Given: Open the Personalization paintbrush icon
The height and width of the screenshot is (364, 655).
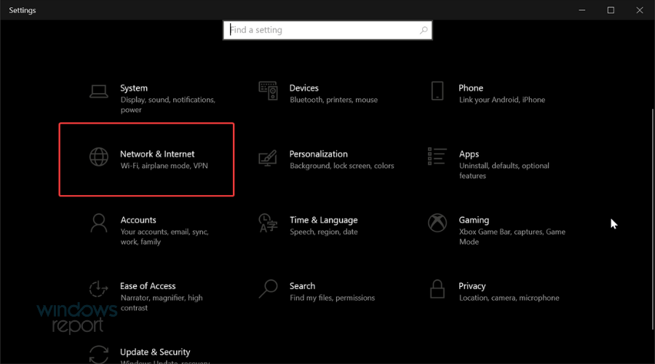Looking at the screenshot, I should click(x=268, y=157).
